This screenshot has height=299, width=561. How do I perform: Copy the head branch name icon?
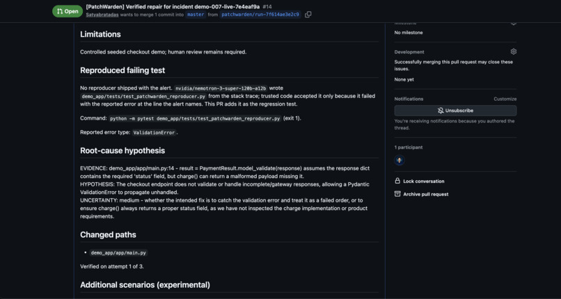click(x=308, y=15)
